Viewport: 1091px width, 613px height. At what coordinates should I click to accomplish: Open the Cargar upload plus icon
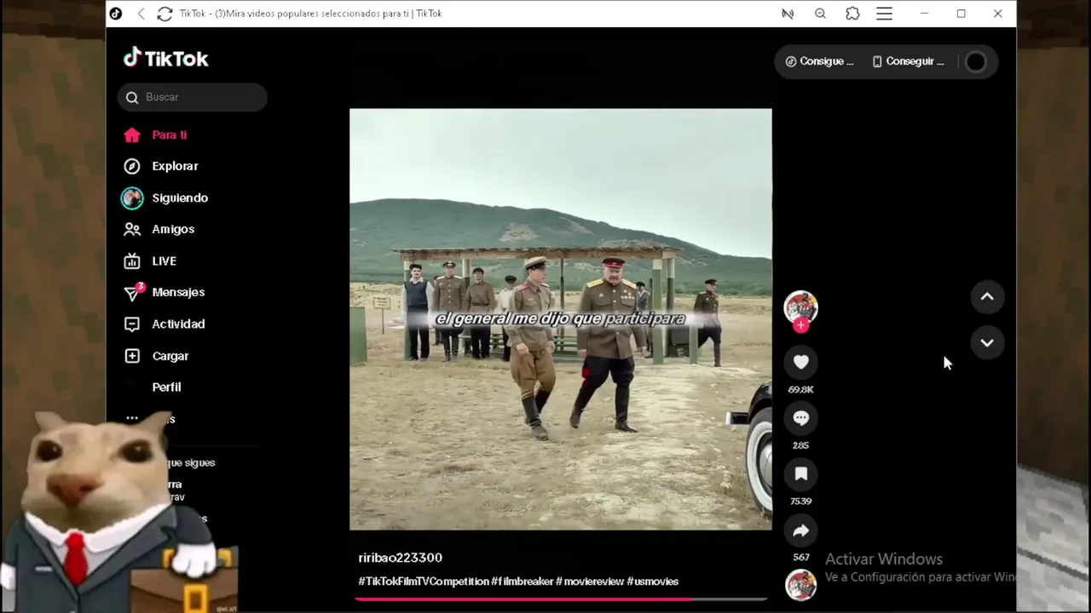click(x=131, y=356)
